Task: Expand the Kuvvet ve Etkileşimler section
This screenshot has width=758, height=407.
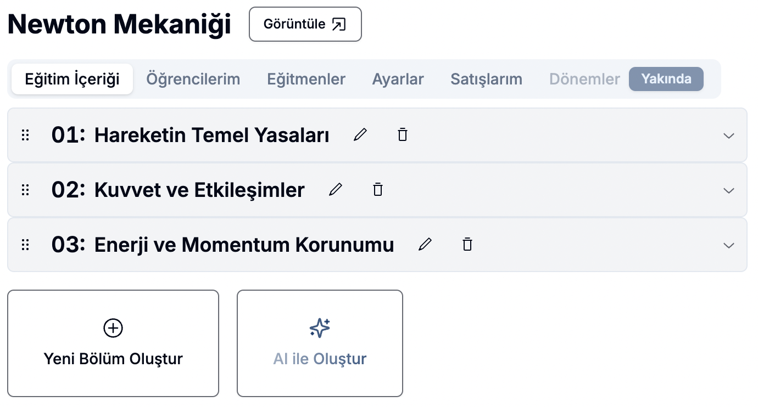Action: (729, 190)
